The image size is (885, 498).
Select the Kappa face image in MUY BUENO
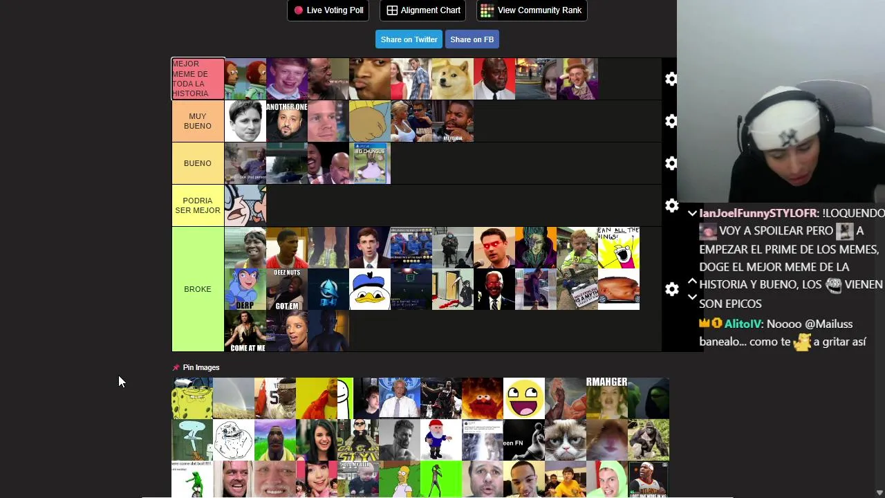tap(245, 121)
